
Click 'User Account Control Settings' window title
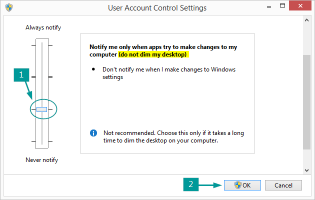(x=157, y=8)
